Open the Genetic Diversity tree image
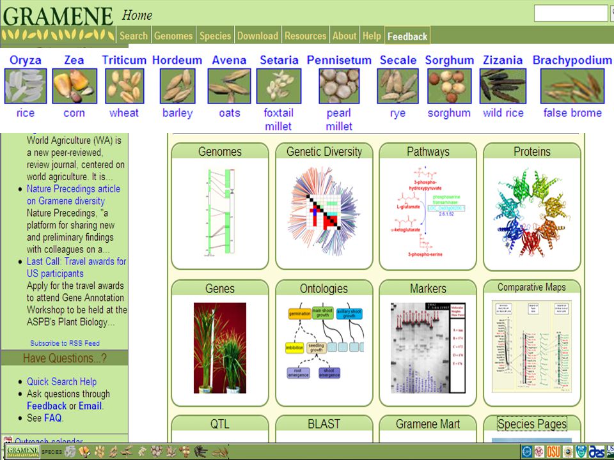 pyautogui.click(x=324, y=211)
